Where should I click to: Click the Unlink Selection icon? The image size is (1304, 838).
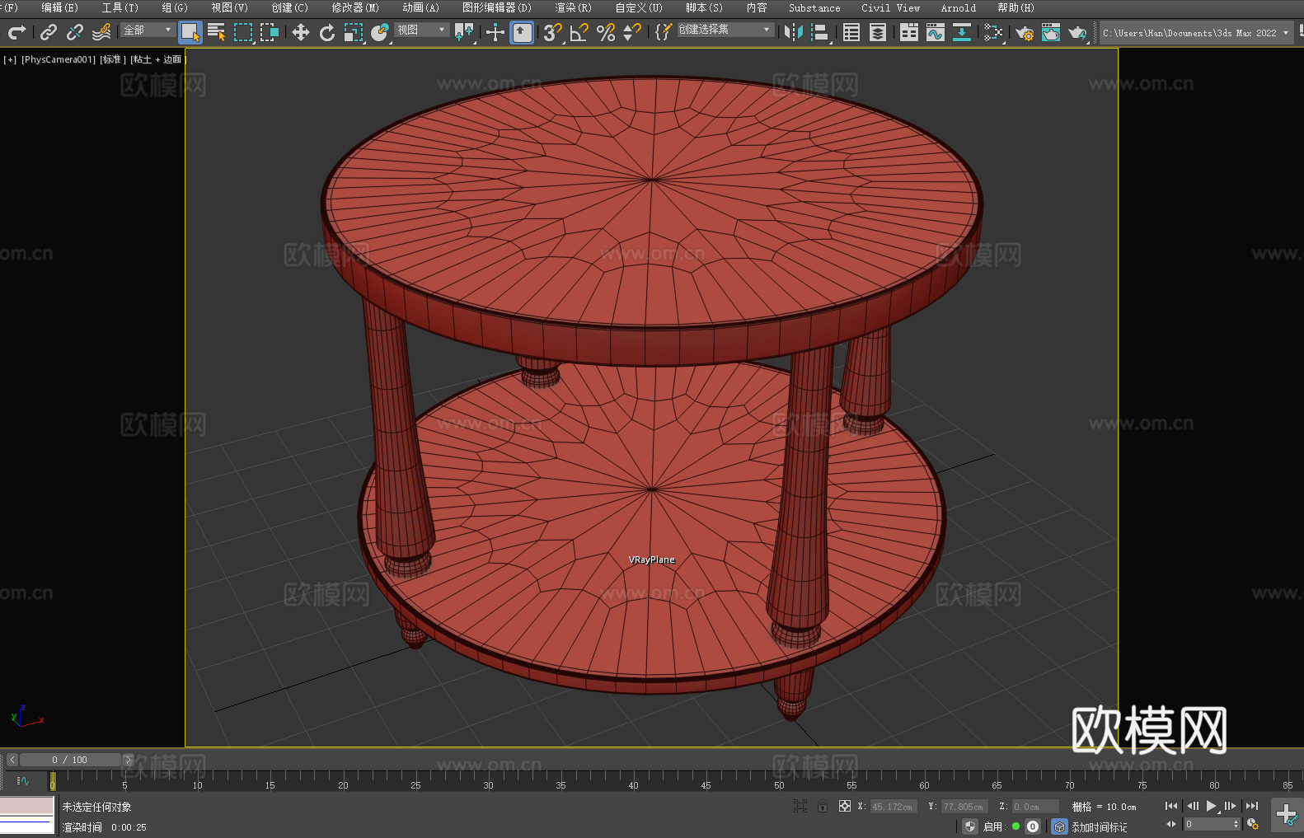click(x=75, y=32)
